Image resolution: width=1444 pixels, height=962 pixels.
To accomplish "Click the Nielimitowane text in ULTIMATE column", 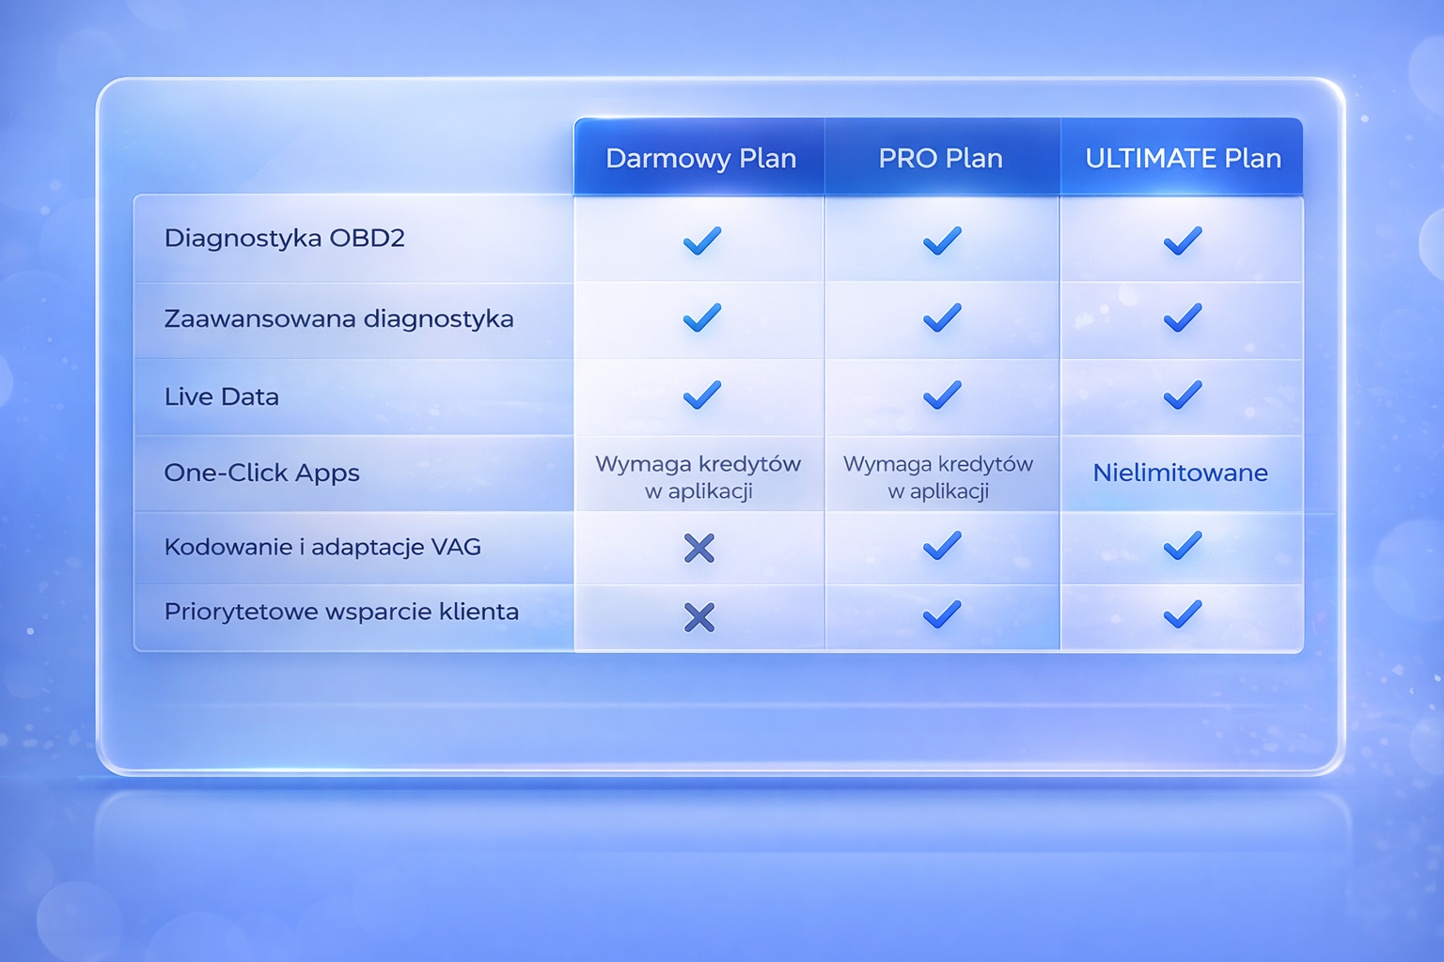I will [1180, 473].
